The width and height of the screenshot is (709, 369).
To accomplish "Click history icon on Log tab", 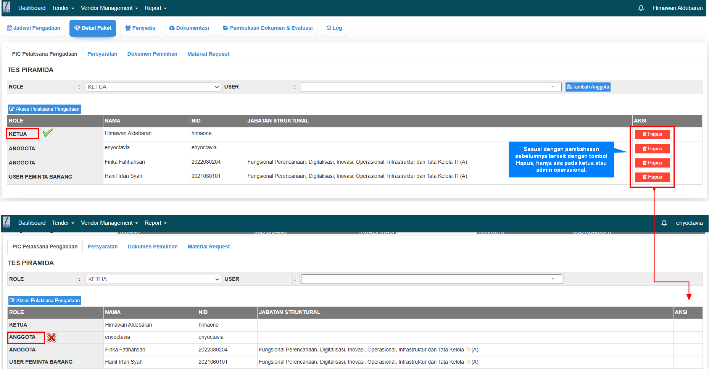I will pyautogui.click(x=329, y=28).
